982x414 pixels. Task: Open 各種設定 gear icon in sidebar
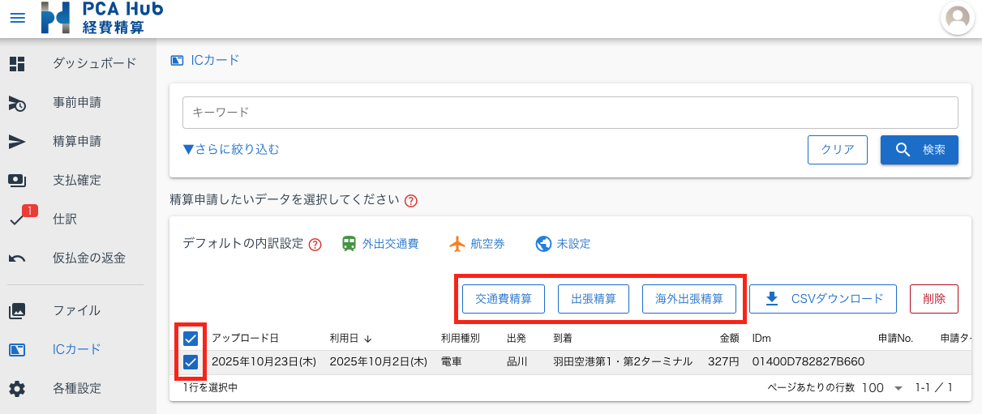pos(17,388)
